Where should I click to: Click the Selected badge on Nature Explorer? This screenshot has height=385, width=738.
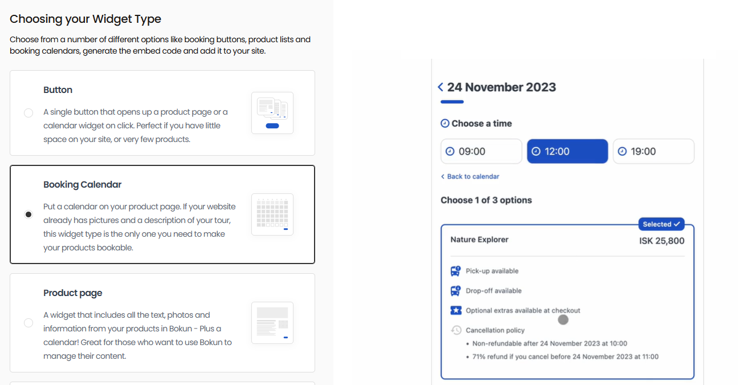(661, 224)
